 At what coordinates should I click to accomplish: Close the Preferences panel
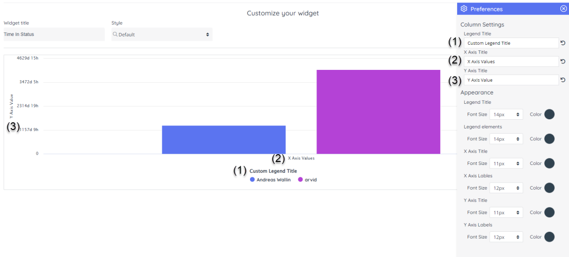pyautogui.click(x=563, y=9)
